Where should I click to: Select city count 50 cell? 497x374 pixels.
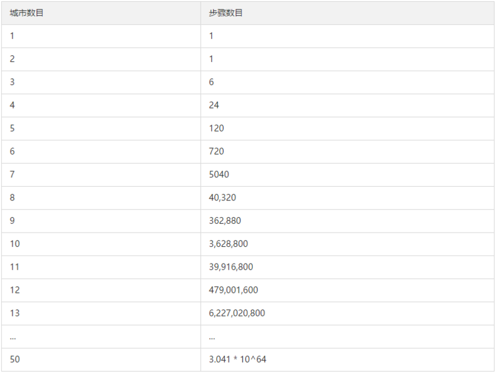tap(15, 359)
